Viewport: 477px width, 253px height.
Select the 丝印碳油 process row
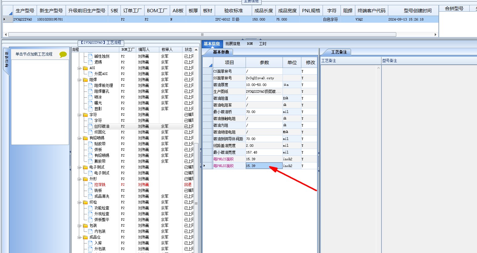133,126
